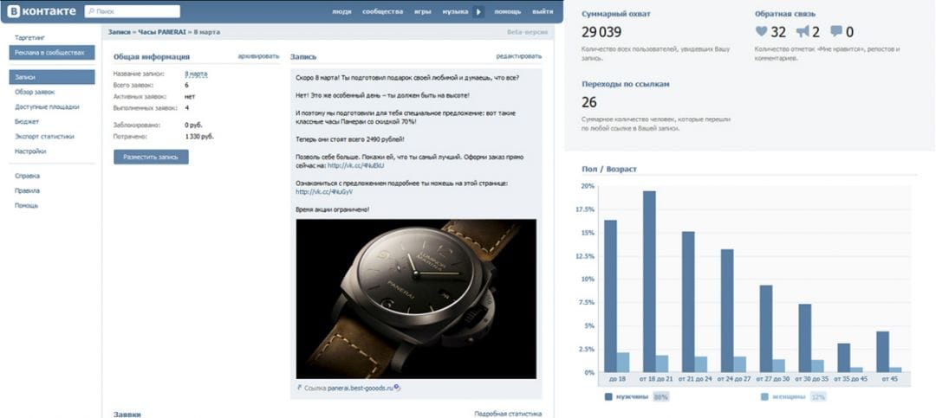Click the Beta-версия label
This screenshot has height=418, width=936.
[527, 32]
